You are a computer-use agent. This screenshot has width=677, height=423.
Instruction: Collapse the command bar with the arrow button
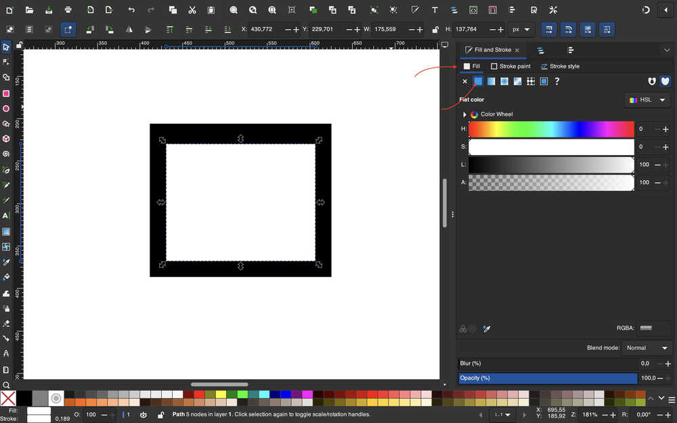[x=665, y=10]
